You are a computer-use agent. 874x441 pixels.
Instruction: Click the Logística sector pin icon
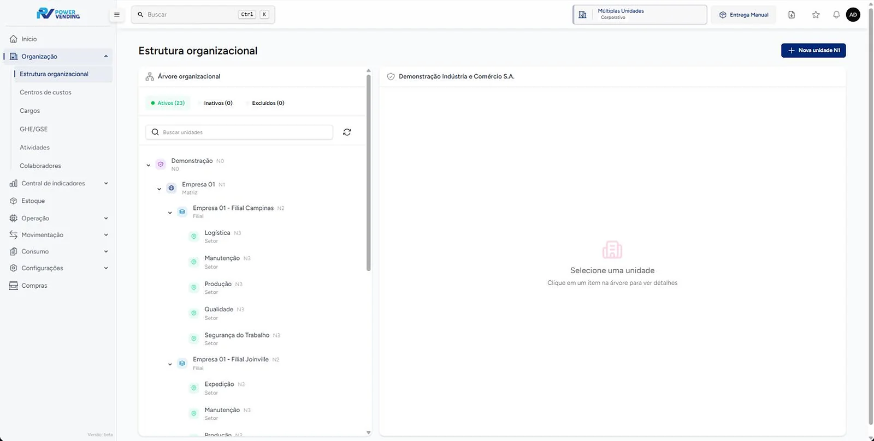tap(193, 236)
